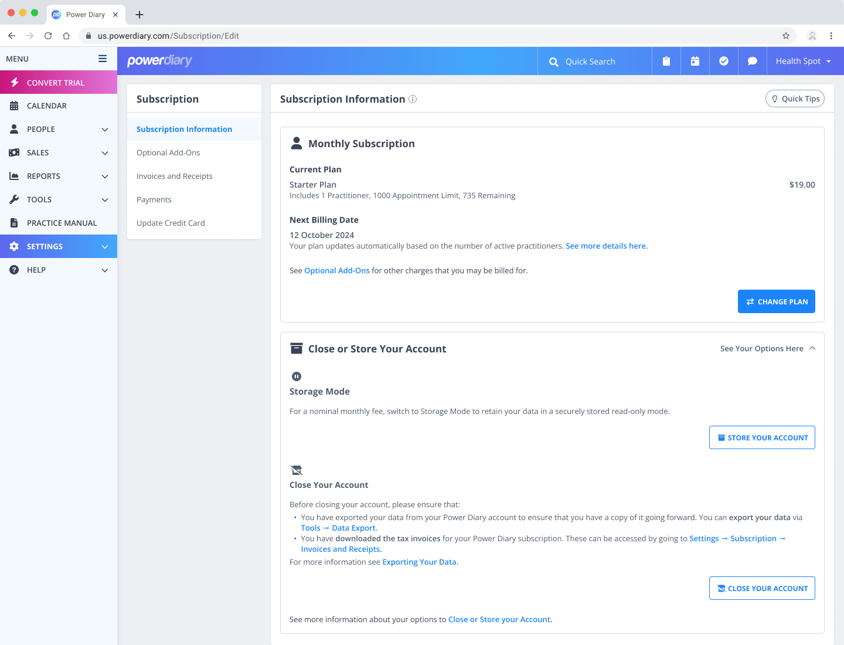Open the chat messages icon in header
Image resolution: width=844 pixels, height=645 pixels.
753,61
